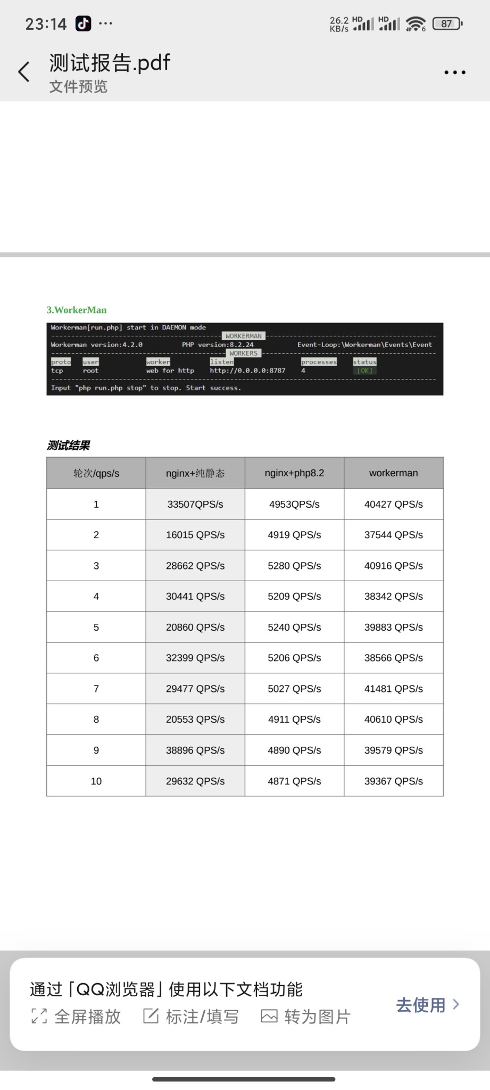The image size is (490, 1090).
Task: Tap the Wi-Fi indicator in status bar
Action: click(416, 23)
